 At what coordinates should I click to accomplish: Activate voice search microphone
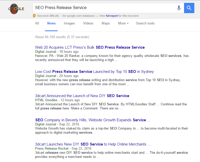pos(179,8)
